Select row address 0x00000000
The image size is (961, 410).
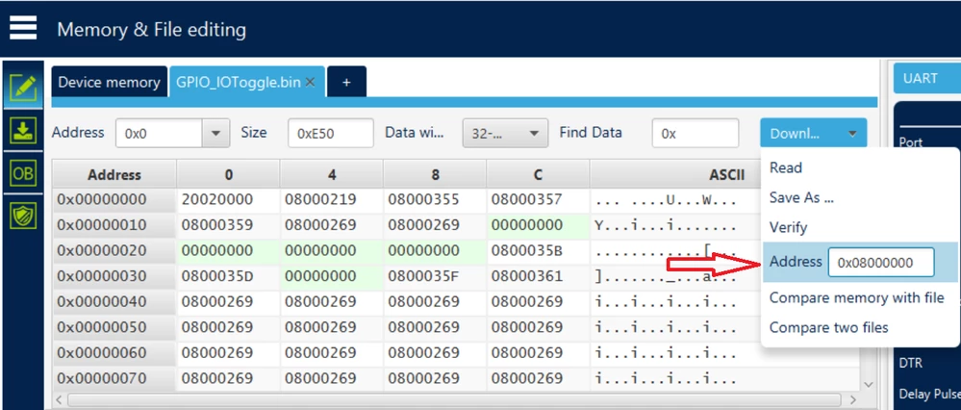pos(114,200)
